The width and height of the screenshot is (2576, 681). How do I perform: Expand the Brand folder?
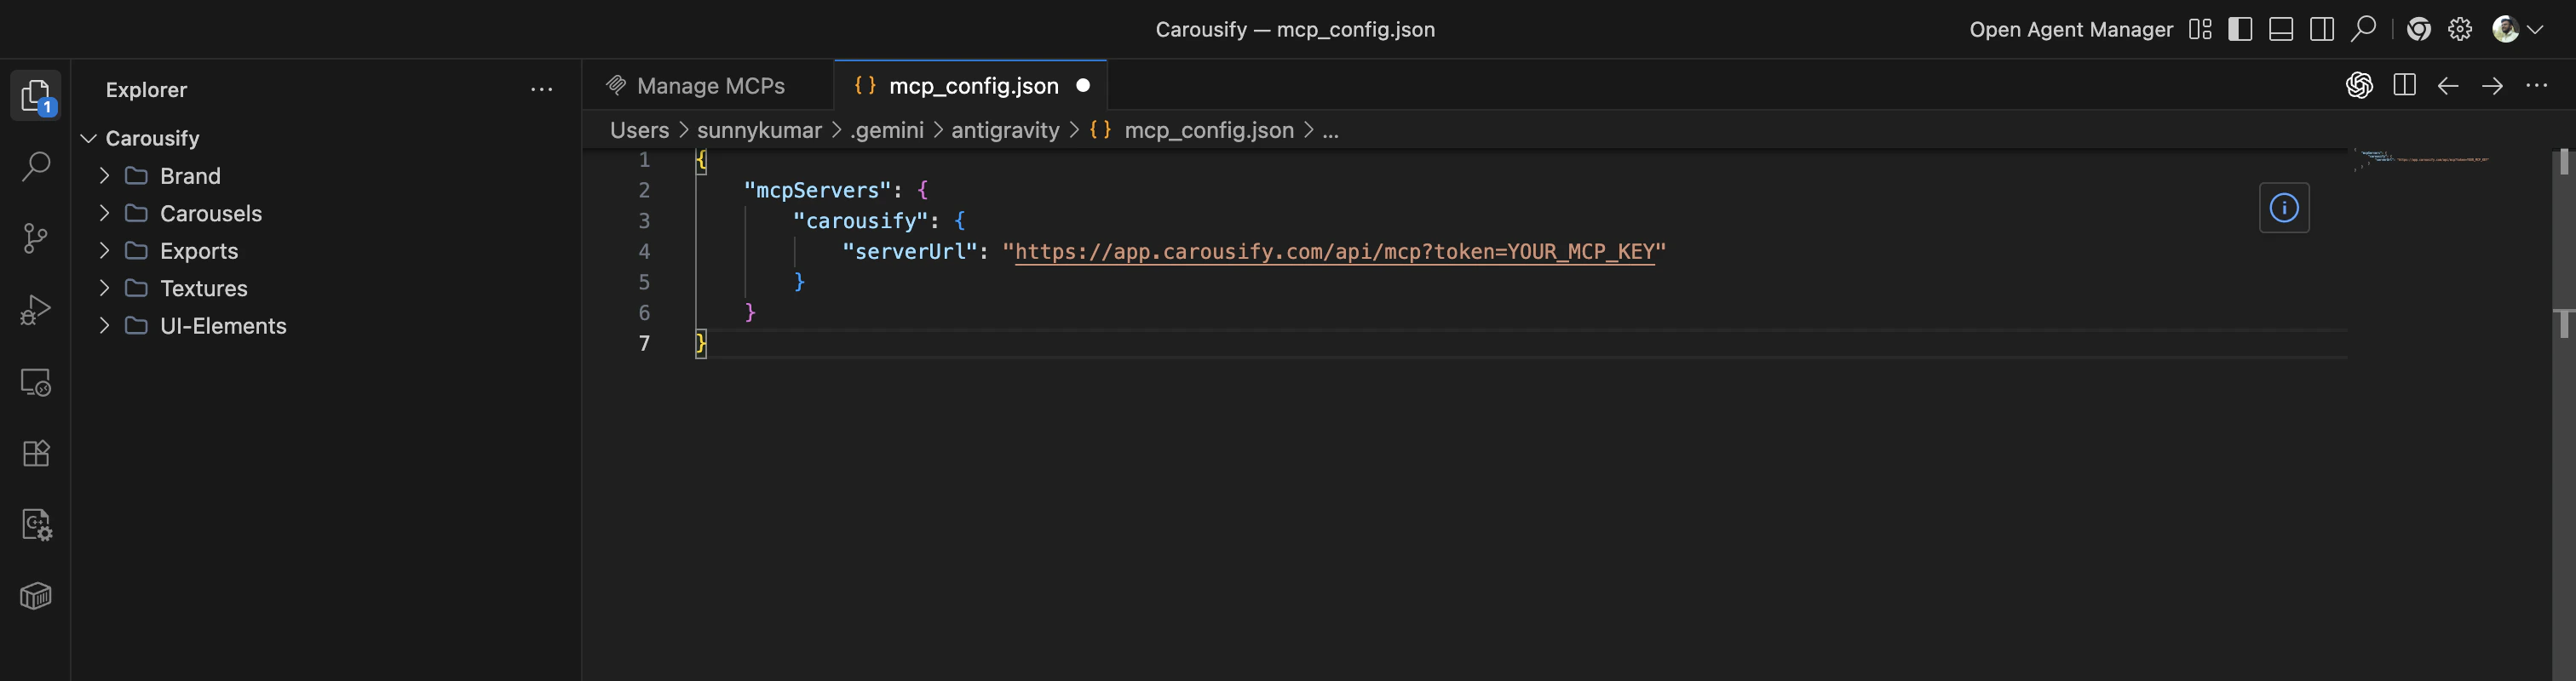[104, 176]
